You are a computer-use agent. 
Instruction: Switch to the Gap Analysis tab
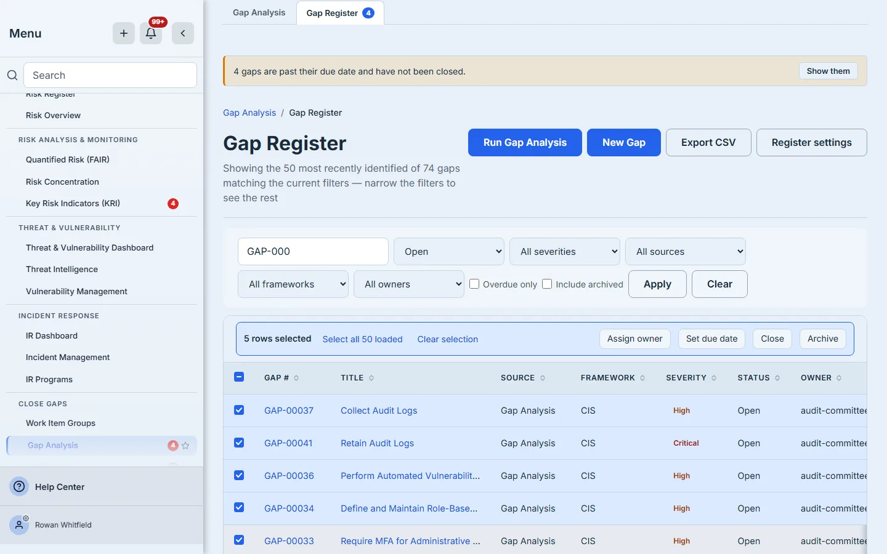[x=259, y=12]
